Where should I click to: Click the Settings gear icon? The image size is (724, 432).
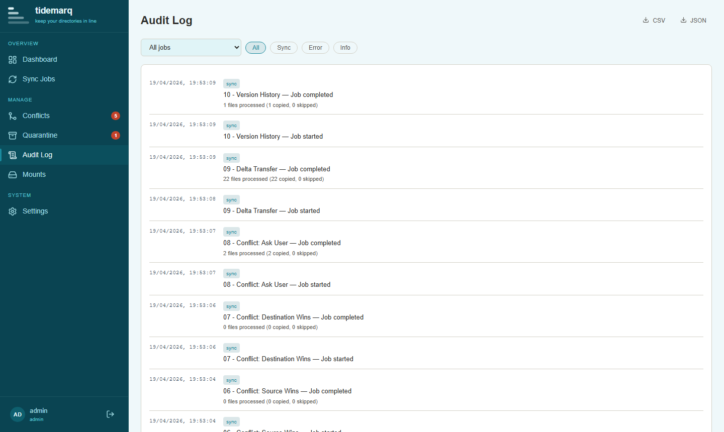pos(13,211)
